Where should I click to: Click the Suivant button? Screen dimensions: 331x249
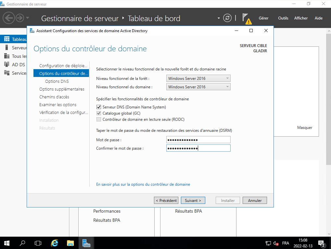click(193, 201)
